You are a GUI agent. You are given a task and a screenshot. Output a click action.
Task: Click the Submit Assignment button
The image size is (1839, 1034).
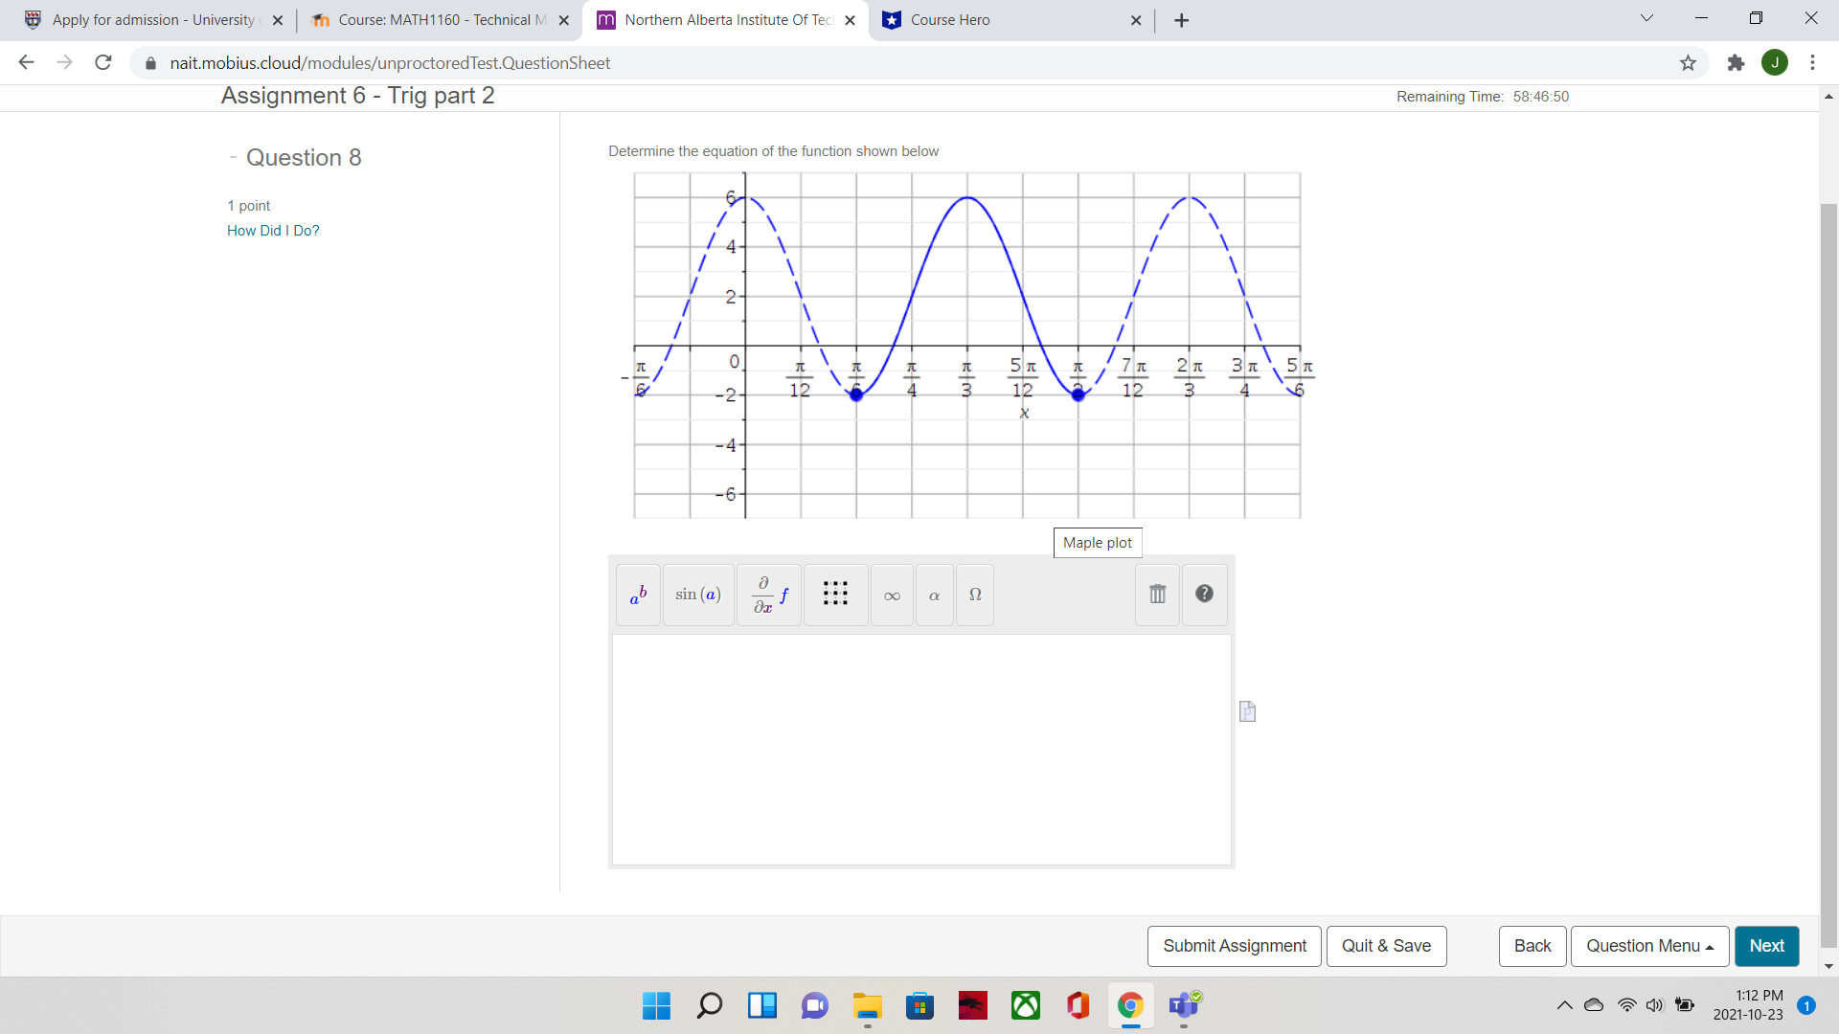1234,946
